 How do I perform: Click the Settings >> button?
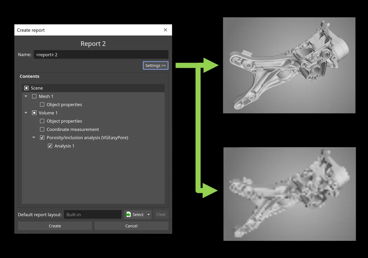tap(155, 65)
